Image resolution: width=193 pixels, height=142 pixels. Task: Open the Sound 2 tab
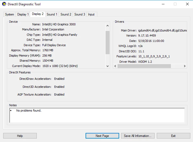66,14
